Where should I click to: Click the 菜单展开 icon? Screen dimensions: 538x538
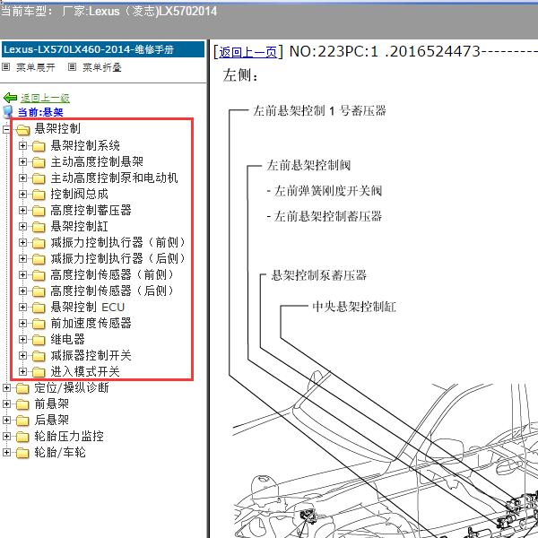coord(6,67)
